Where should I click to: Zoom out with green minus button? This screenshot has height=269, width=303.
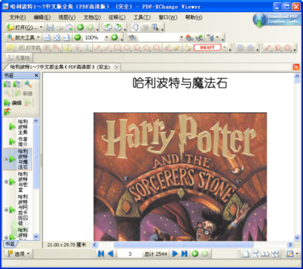pos(78,38)
